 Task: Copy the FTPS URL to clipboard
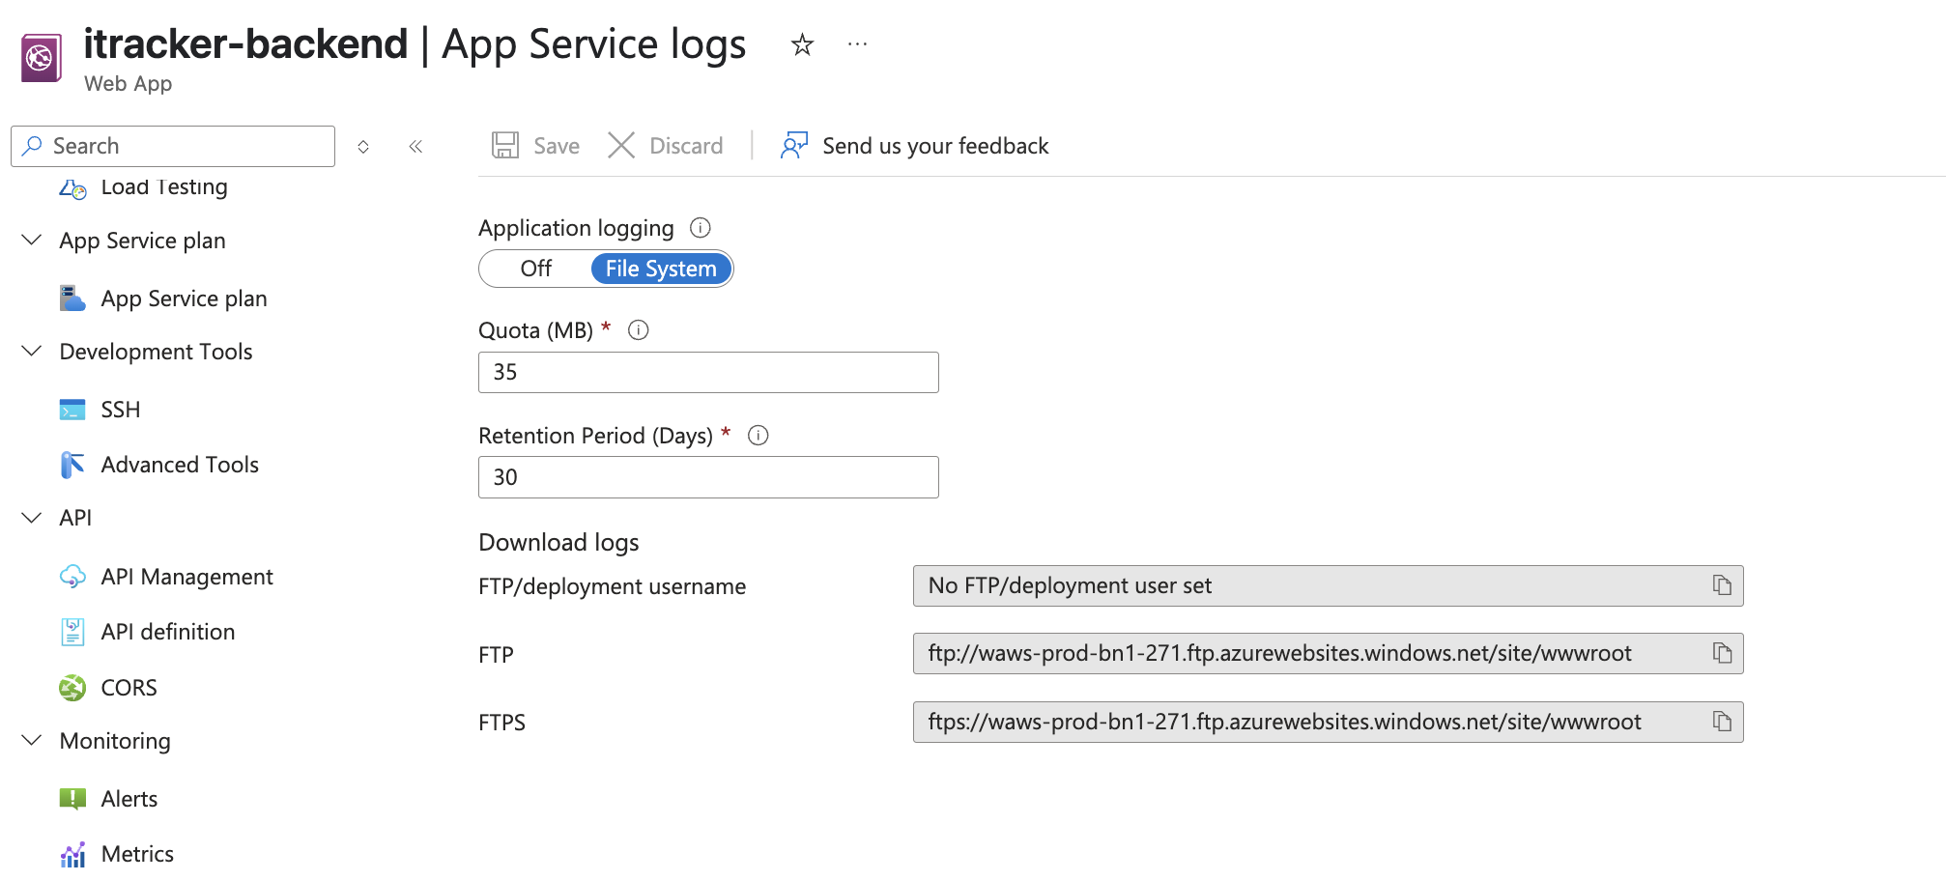pos(1722,722)
